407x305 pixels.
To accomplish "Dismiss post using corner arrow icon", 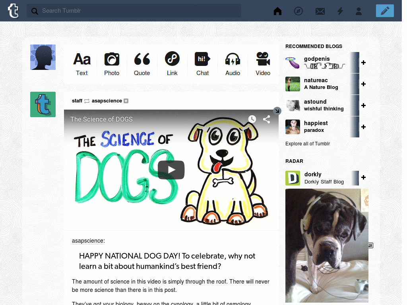I will point(277,111).
